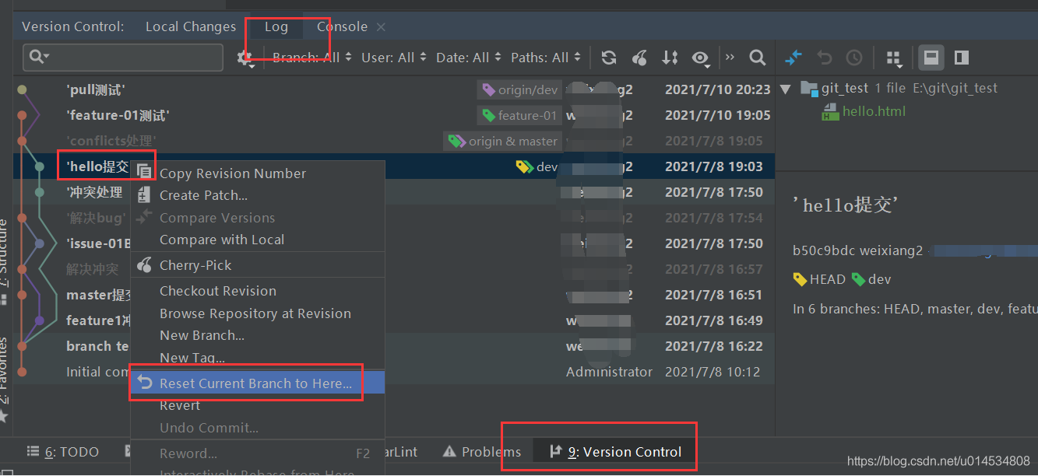Viewport: 1038px width, 476px height.
Task: Collapse the git_test tree node
Action: 785,89
